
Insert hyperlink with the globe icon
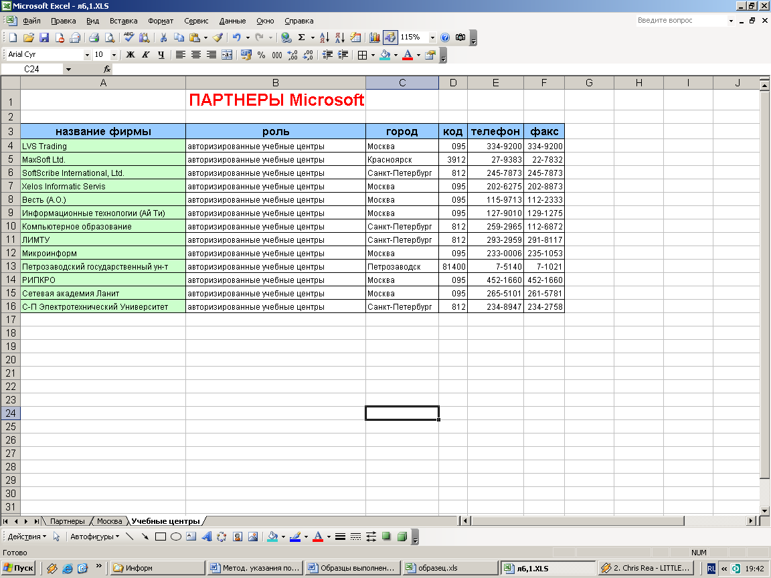286,37
